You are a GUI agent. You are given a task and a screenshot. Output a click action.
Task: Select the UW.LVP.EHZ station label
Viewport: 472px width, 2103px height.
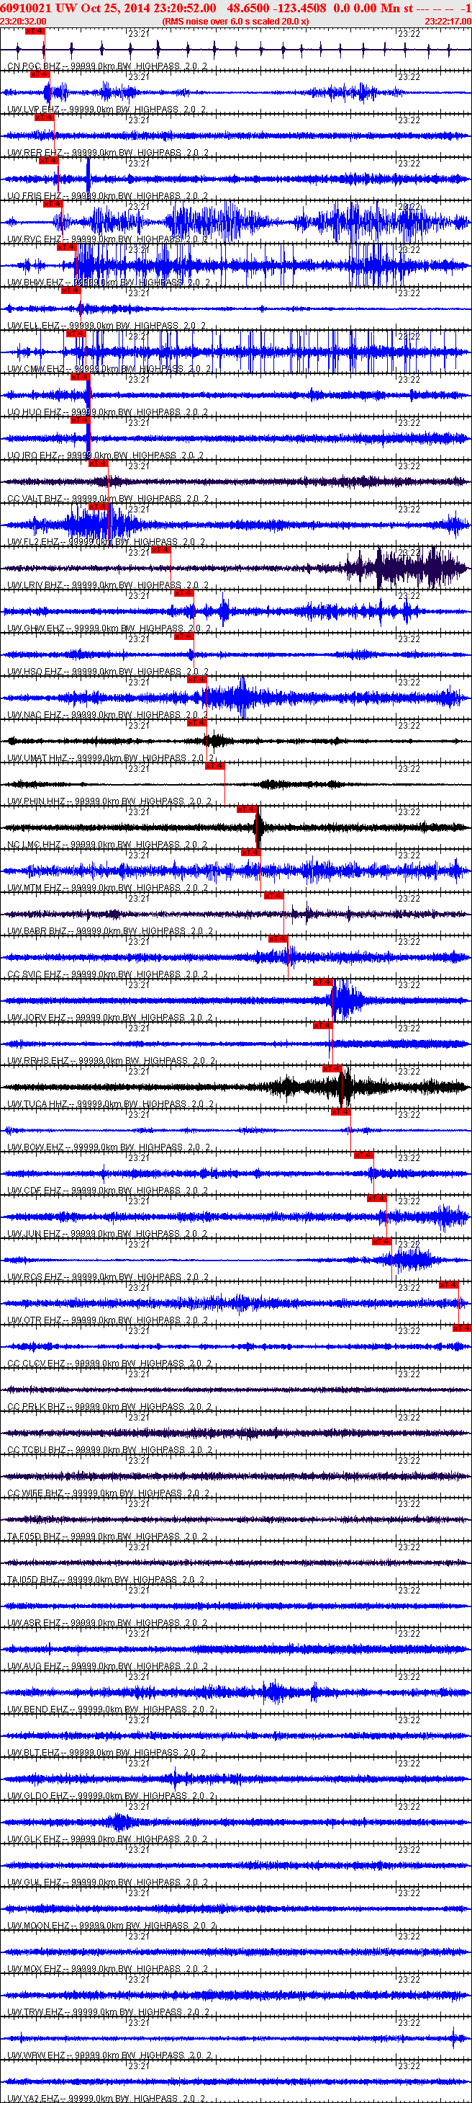tap(106, 110)
